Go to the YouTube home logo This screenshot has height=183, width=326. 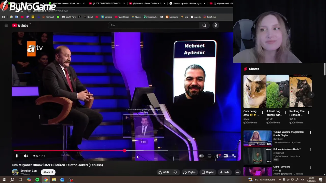(20, 25)
